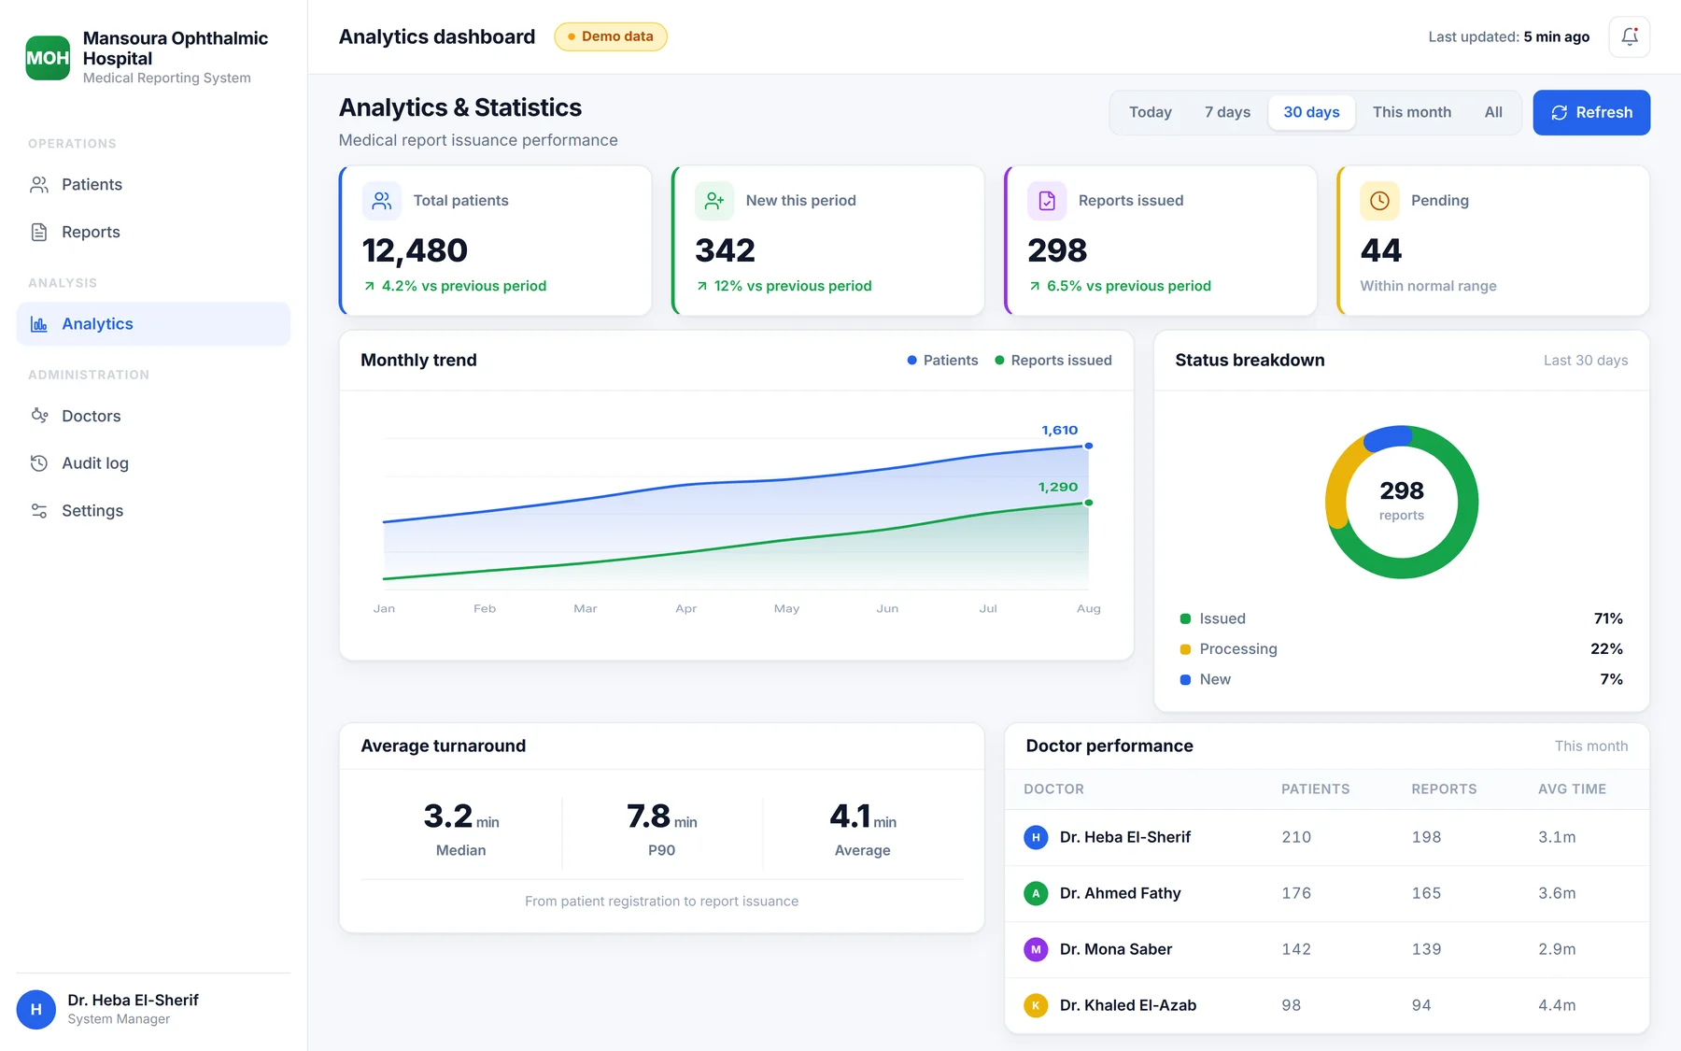Viewport: 1681px width, 1051px height.
Task: Click the 6.5% upward trend arrow
Action: (1035, 287)
